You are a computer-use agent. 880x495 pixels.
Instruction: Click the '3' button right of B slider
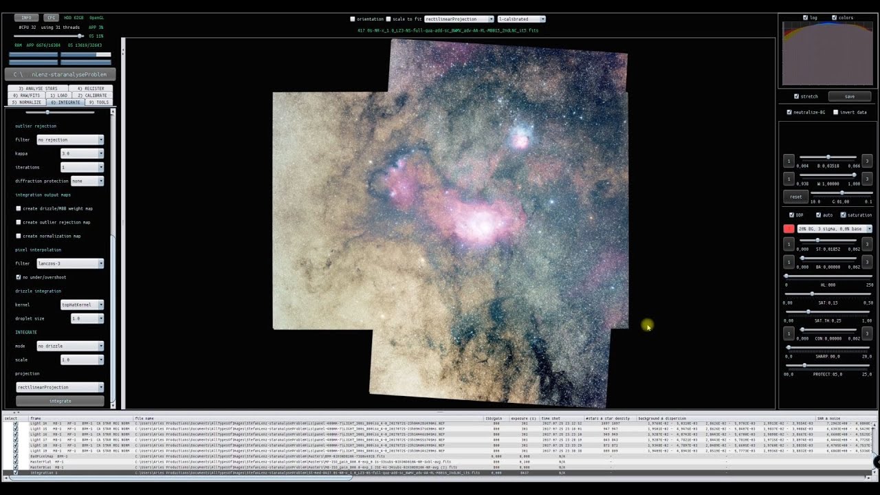click(x=867, y=161)
